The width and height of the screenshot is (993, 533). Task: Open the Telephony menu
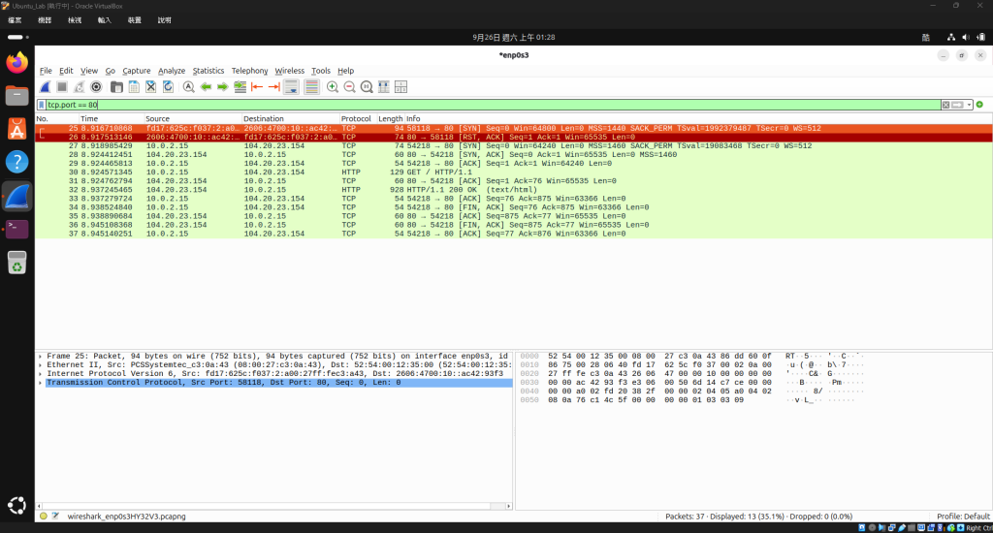[x=249, y=71]
